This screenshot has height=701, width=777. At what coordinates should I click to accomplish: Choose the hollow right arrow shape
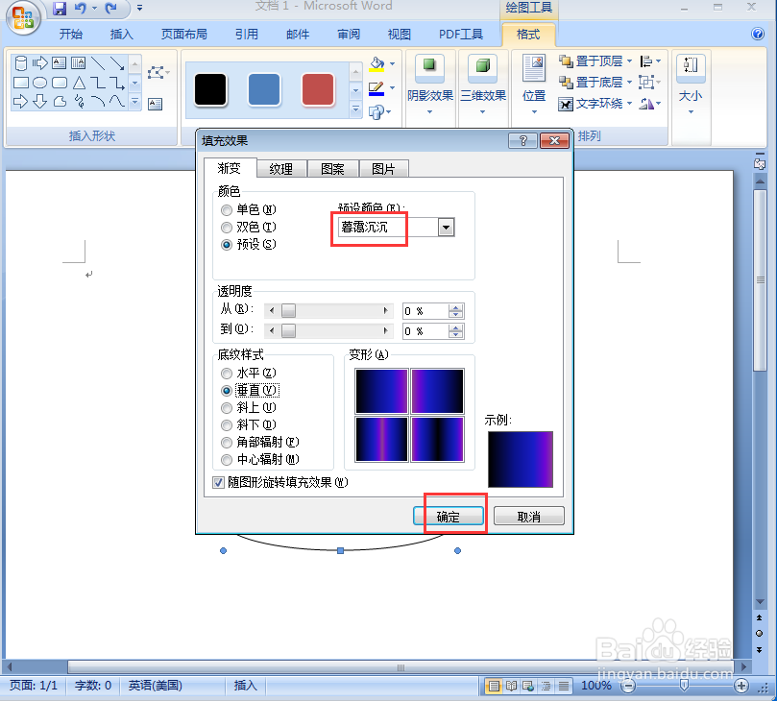click(x=21, y=102)
